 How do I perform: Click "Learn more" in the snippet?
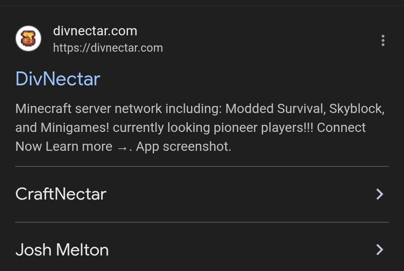79,147
